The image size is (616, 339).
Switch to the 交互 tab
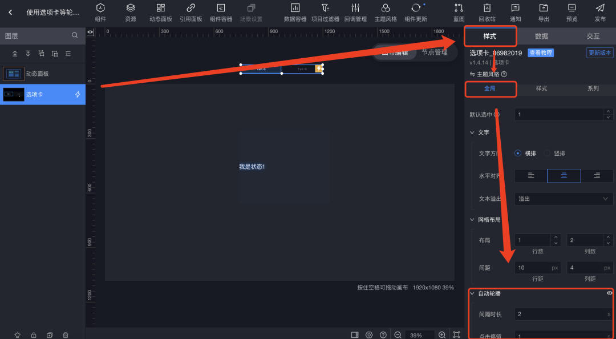coord(593,36)
